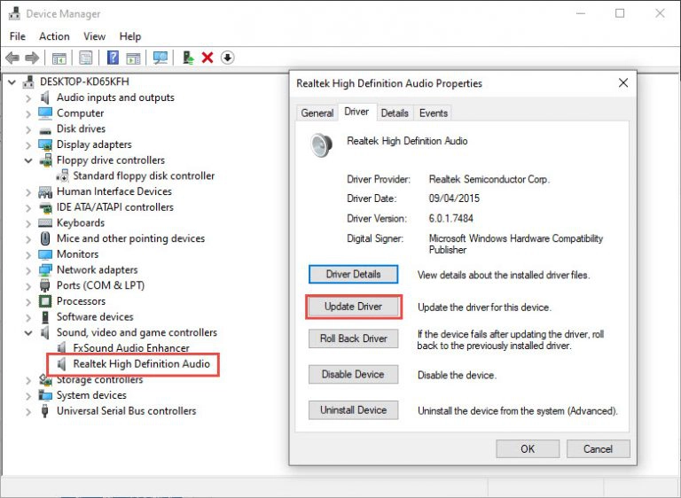Click the Universal Serial Bus controllers icon

[x=44, y=411]
